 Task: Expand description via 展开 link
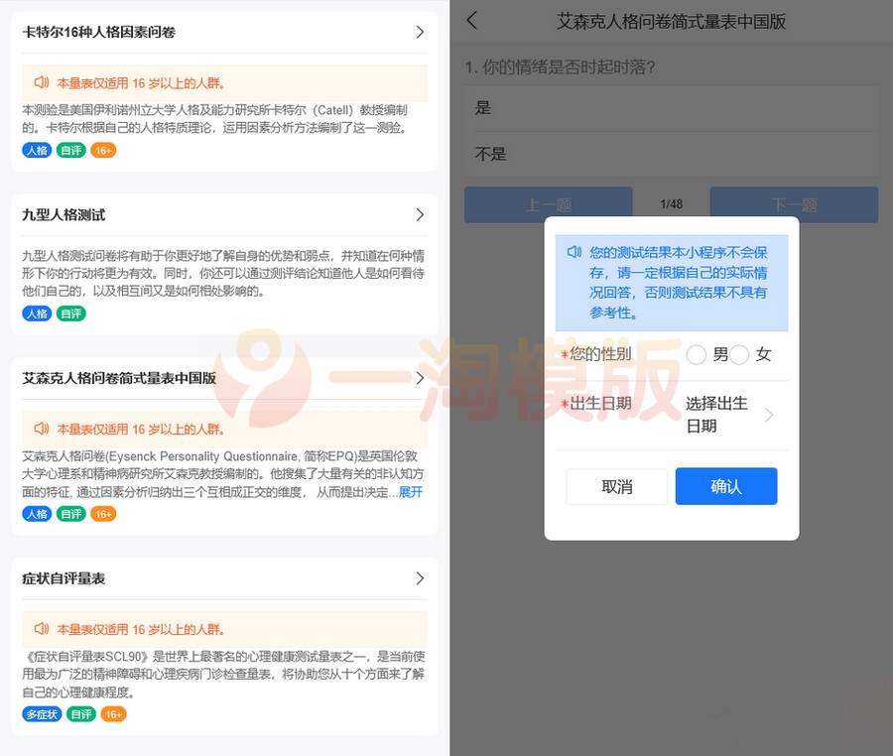(411, 492)
